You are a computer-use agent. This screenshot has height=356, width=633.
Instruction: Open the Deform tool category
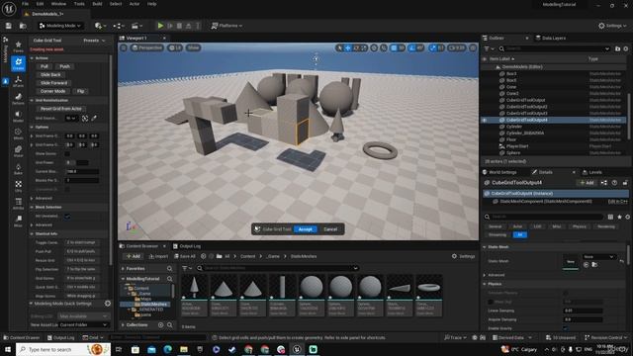coord(18,99)
